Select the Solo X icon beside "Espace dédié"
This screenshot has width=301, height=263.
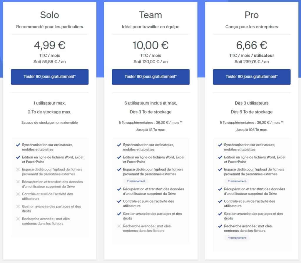point(18,170)
